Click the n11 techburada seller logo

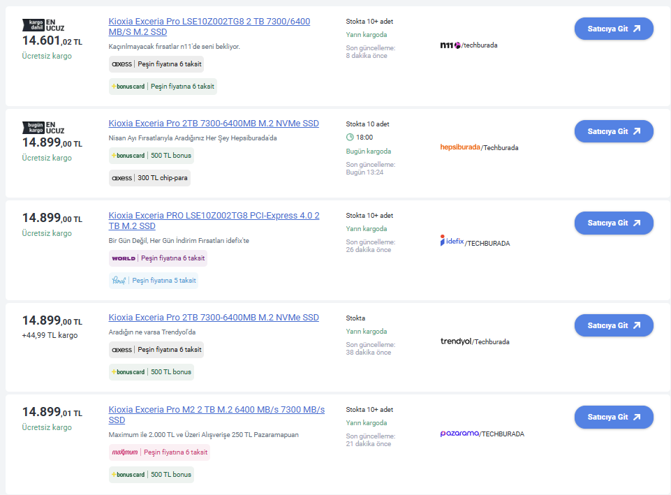(469, 45)
